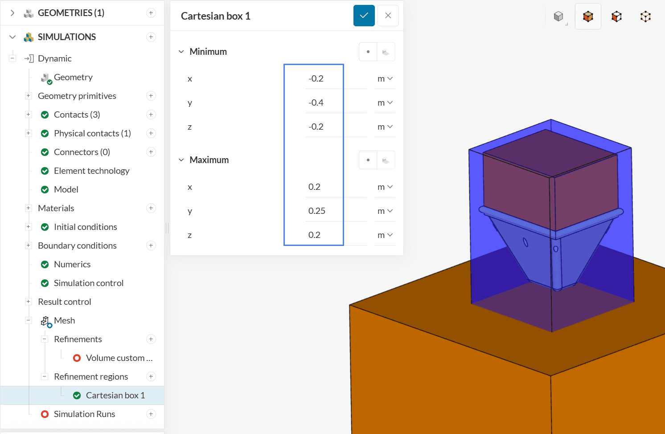Add a new simulation with plus icon

coord(151,37)
